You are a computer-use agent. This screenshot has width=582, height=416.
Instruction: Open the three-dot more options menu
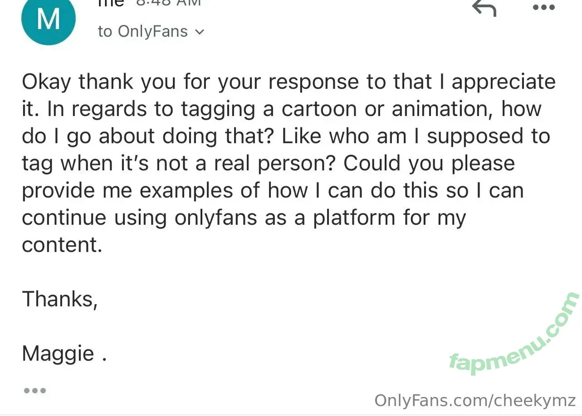[543, 7]
